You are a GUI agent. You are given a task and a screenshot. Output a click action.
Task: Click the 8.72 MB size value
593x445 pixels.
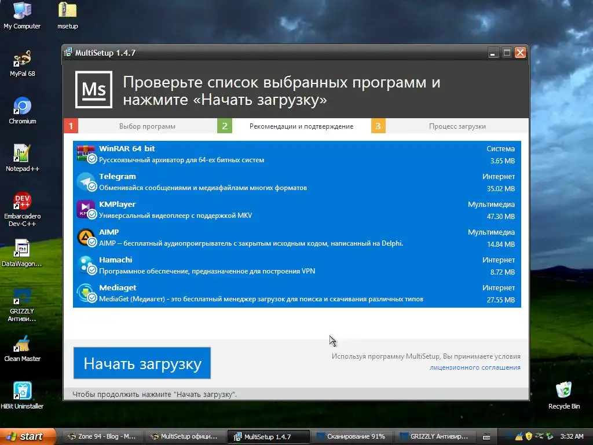[503, 272]
